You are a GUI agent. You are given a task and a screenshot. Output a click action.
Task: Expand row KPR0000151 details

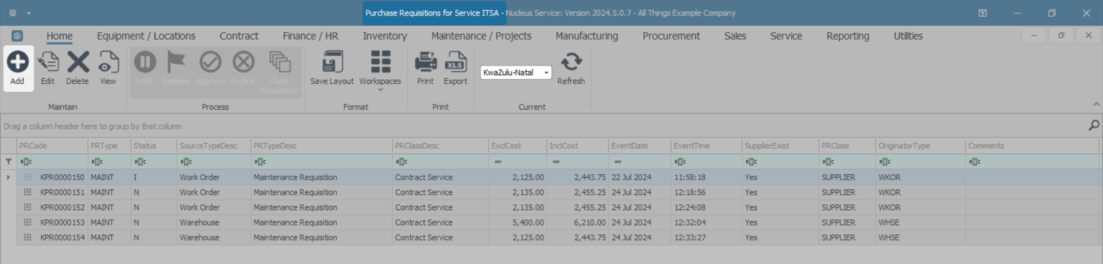click(x=28, y=192)
